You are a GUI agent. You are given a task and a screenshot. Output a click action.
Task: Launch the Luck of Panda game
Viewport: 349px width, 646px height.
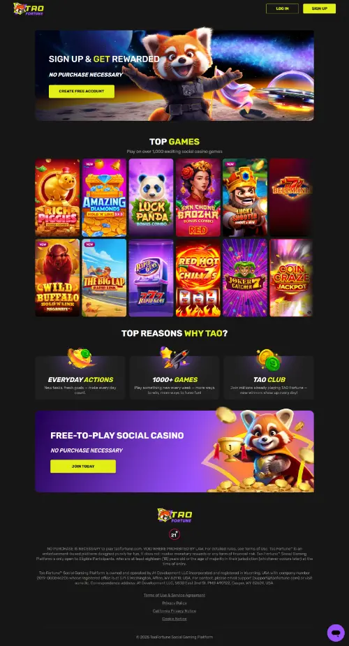click(151, 198)
